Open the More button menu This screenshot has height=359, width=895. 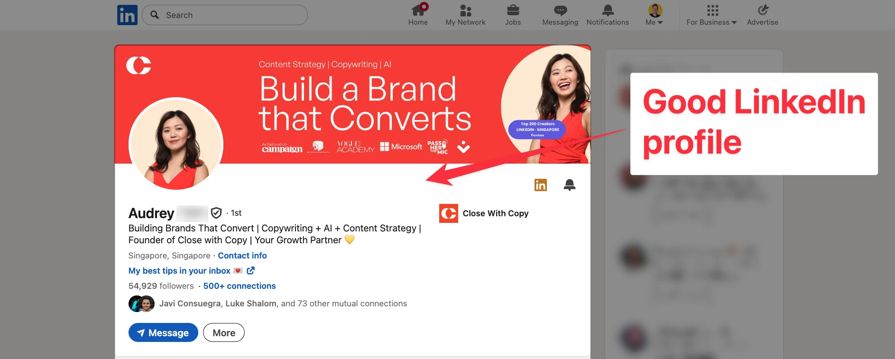pos(224,332)
